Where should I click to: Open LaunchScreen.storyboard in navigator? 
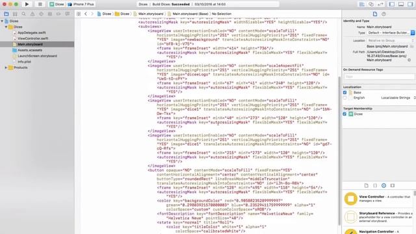(38, 56)
